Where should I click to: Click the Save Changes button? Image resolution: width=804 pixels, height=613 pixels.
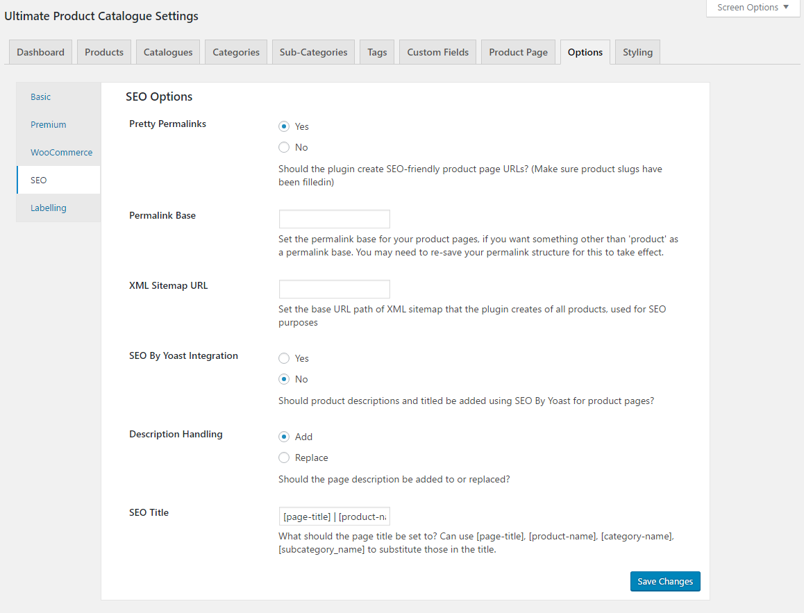click(x=664, y=581)
